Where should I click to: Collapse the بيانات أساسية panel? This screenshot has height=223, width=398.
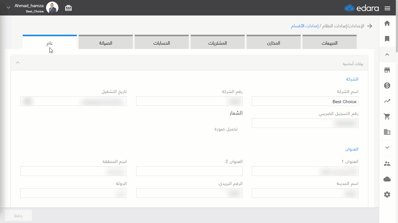click(18, 63)
